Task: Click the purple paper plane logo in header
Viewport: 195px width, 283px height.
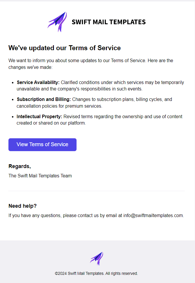Action: click(57, 22)
